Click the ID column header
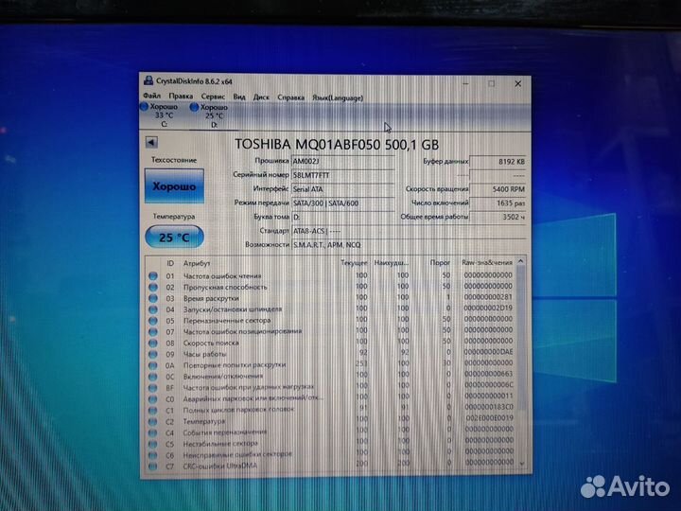 point(170,263)
